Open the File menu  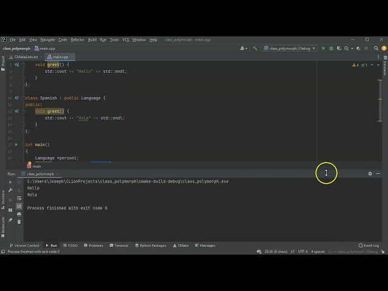13,39
